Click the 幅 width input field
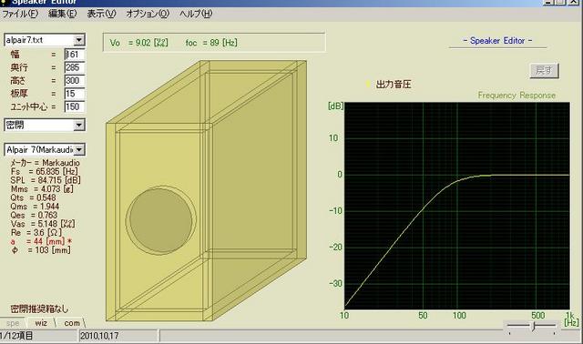 tap(75, 55)
